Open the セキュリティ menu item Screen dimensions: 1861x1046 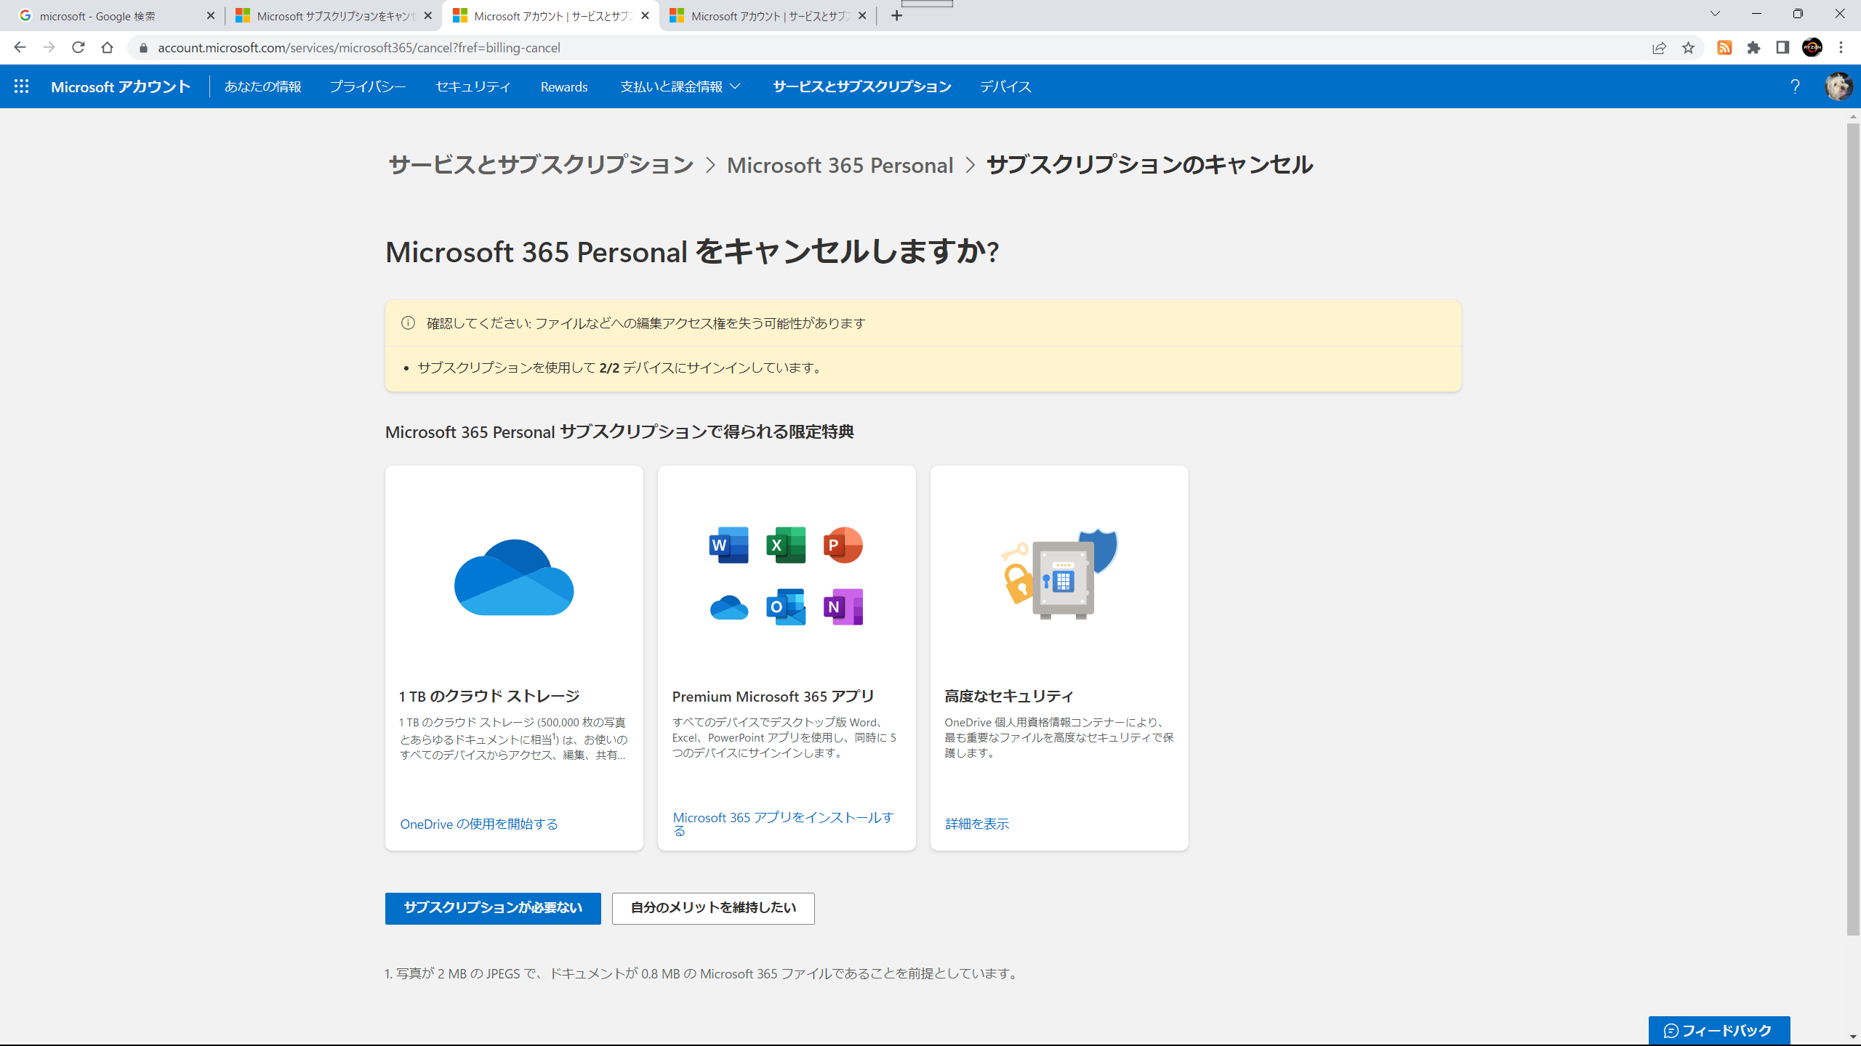(x=473, y=86)
